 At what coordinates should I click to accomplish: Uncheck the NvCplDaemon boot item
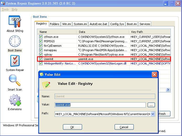click(x=41, y=46)
